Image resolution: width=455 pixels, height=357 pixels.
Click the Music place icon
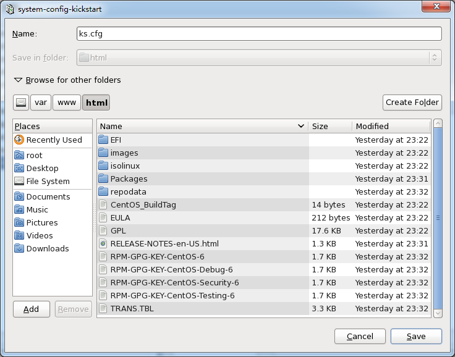(x=19, y=209)
